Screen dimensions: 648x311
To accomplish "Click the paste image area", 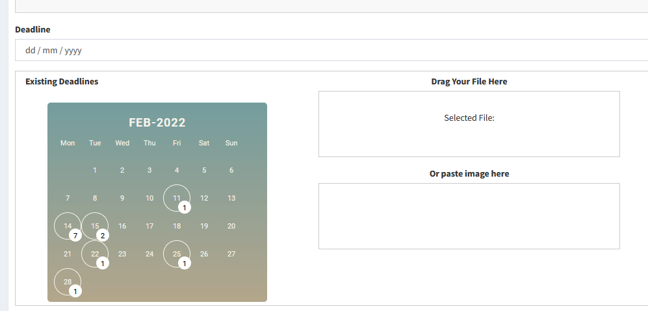I will click(x=469, y=216).
